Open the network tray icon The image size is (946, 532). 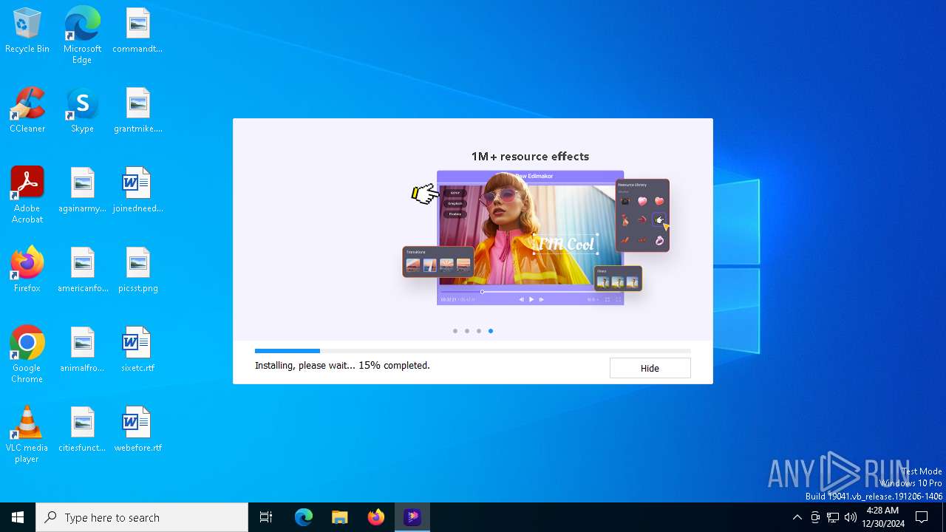833,517
